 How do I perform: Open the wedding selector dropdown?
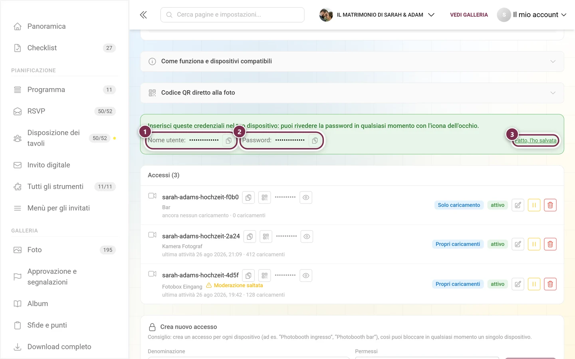coord(377,15)
